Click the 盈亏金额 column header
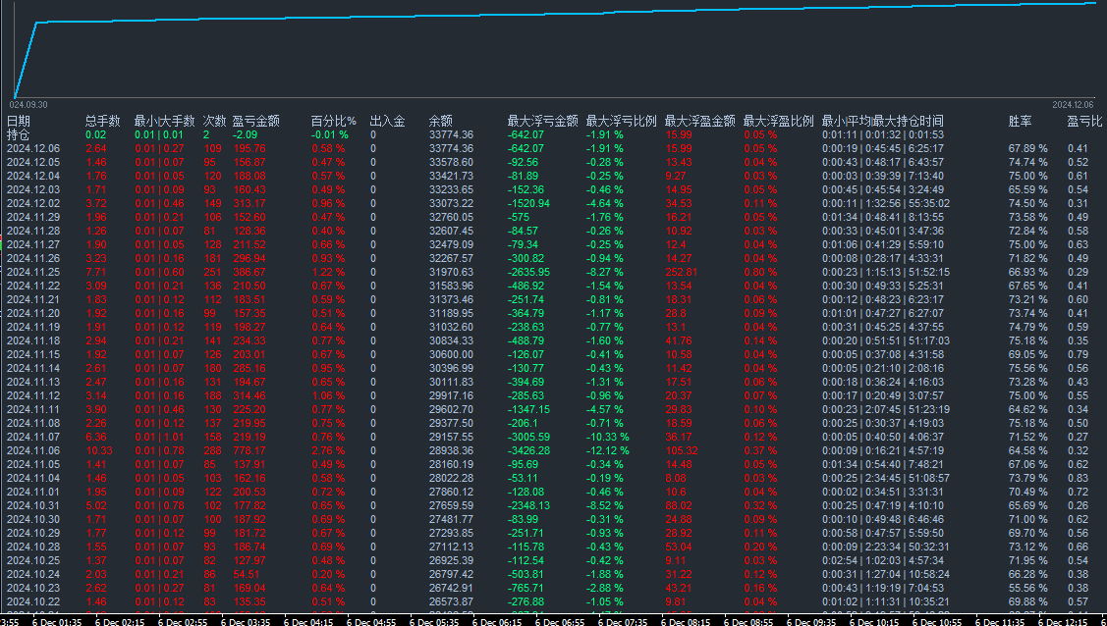This screenshot has width=1107, height=626. tap(256, 122)
